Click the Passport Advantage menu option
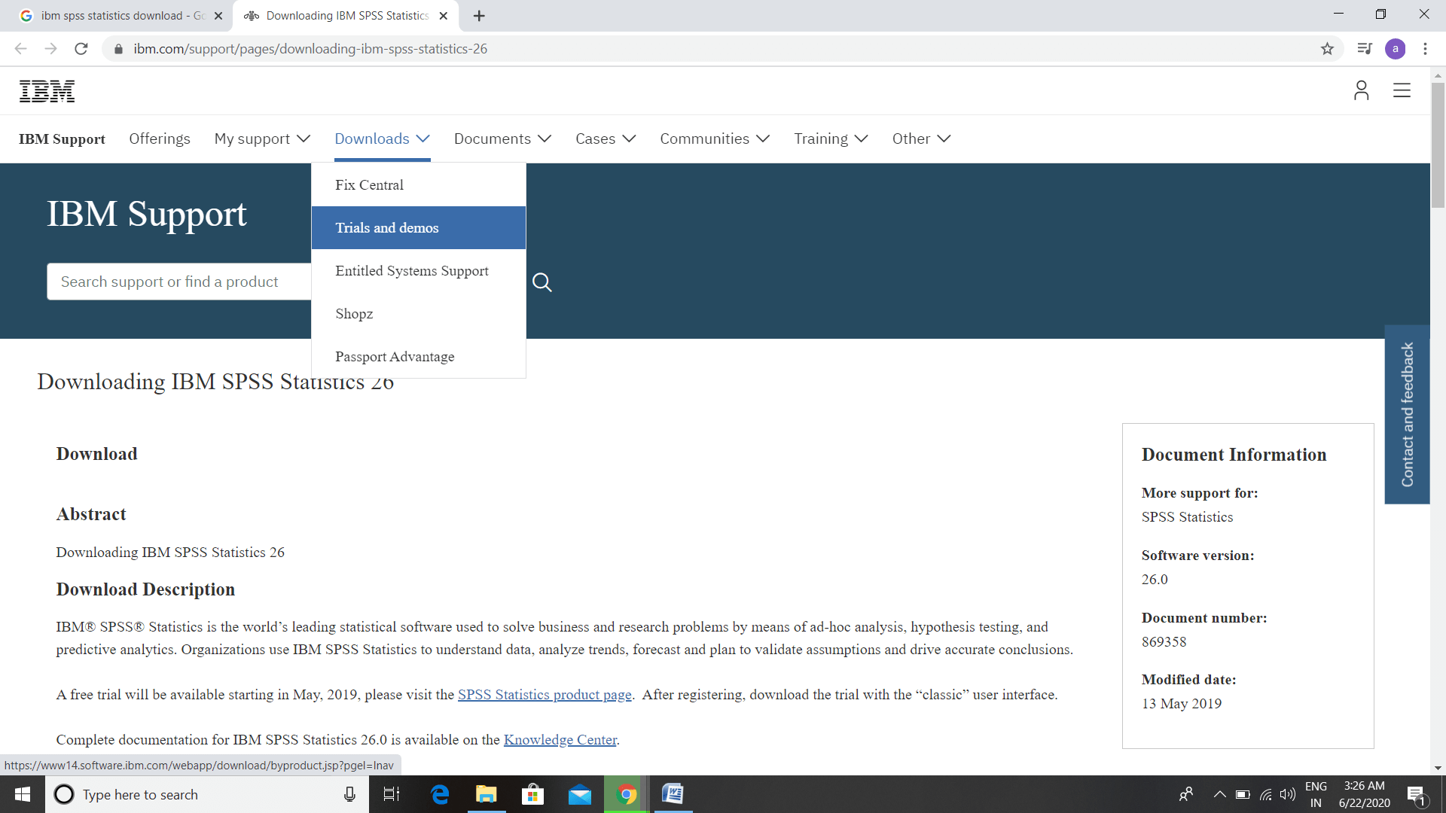The width and height of the screenshot is (1446, 813). [x=395, y=355]
